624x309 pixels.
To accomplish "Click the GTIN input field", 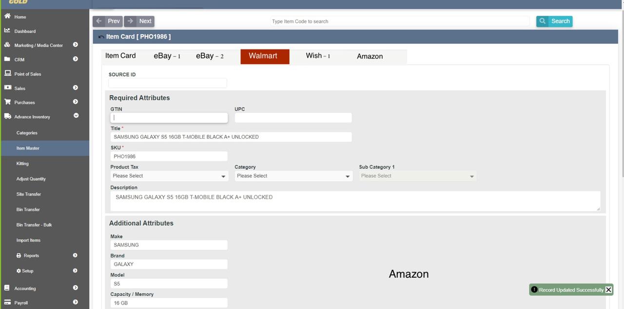I will coord(169,118).
